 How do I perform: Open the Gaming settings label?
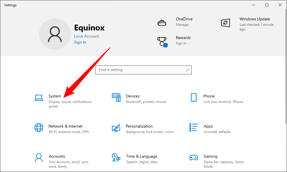coord(210,157)
